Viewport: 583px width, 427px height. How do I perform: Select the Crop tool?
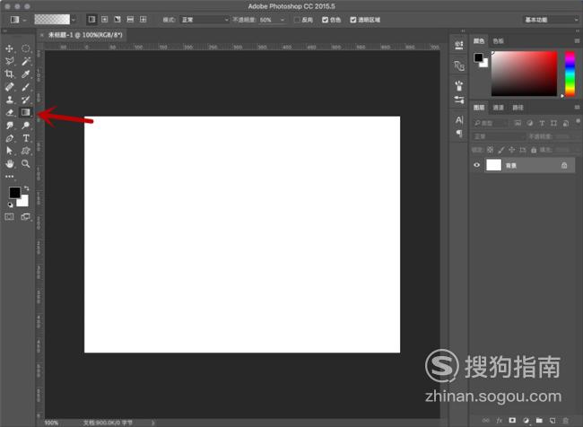click(9, 74)
